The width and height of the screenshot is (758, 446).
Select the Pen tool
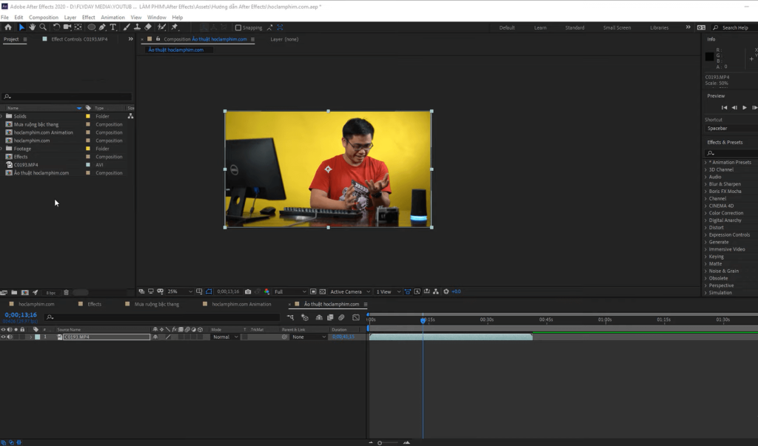(x=101, y=25)
